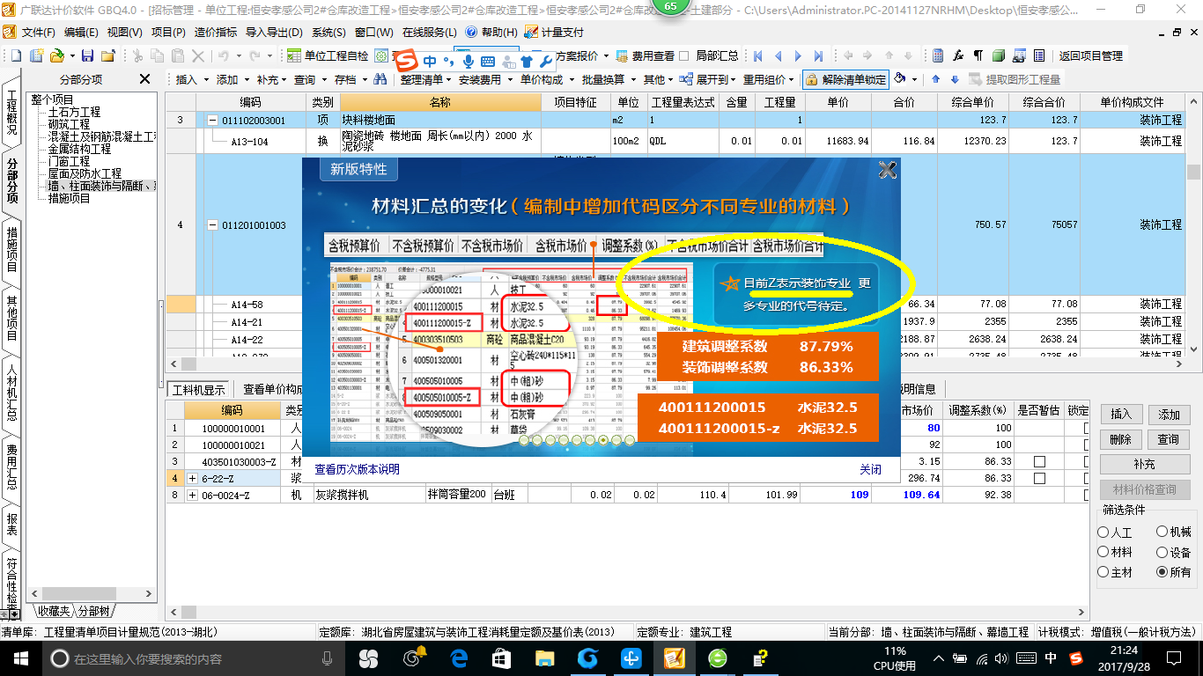Select the 人工 filter radio button
This screenshot has width=1203, height=676.
pyautogui.click(x=1103, y=533)
